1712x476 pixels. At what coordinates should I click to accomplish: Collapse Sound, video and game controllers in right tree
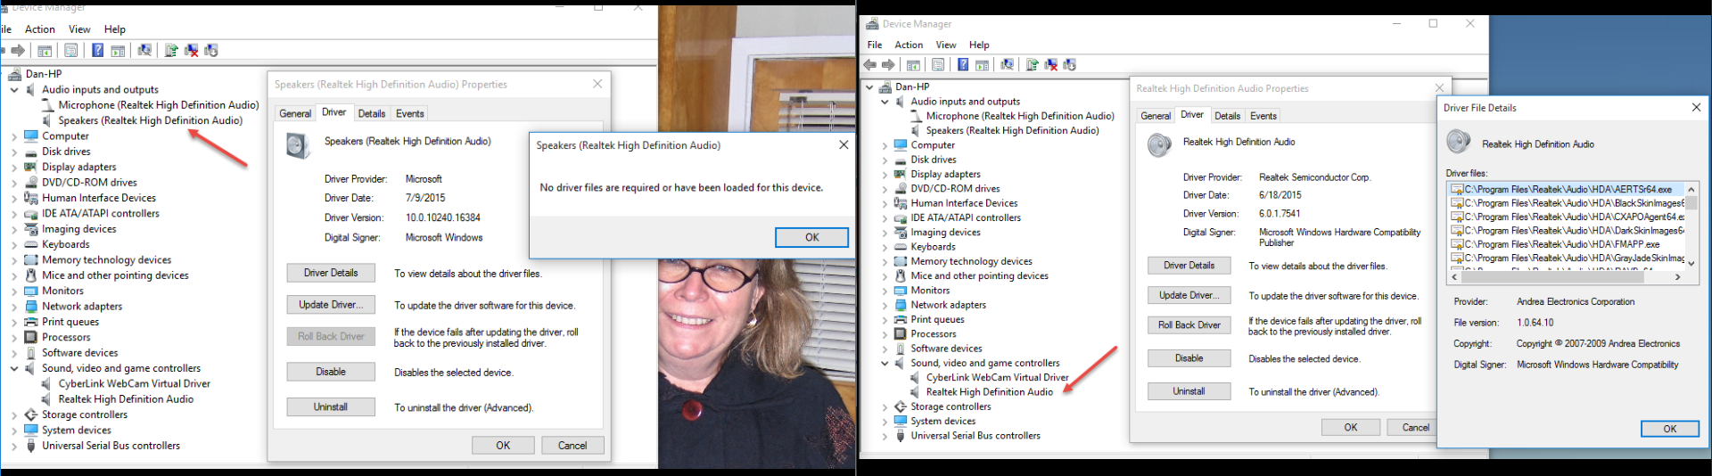click(885, 364)
